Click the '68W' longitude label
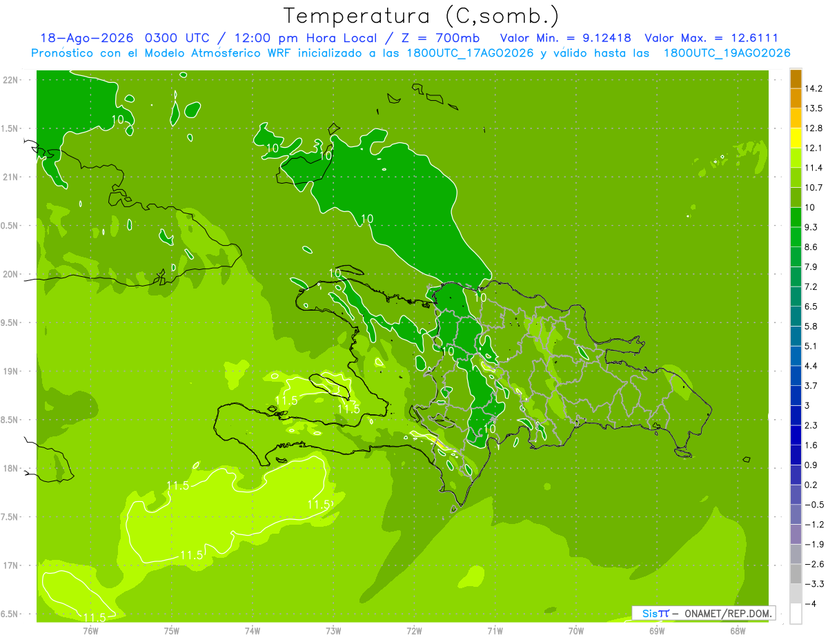The height and width of the screenshot is (640, 828). pyautogui.click(x=738, y=630)
